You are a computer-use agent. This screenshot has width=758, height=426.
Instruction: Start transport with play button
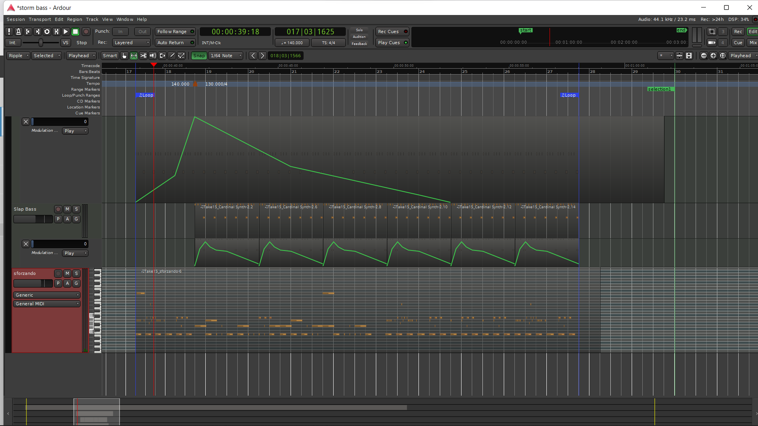click(x=66, y=32)
